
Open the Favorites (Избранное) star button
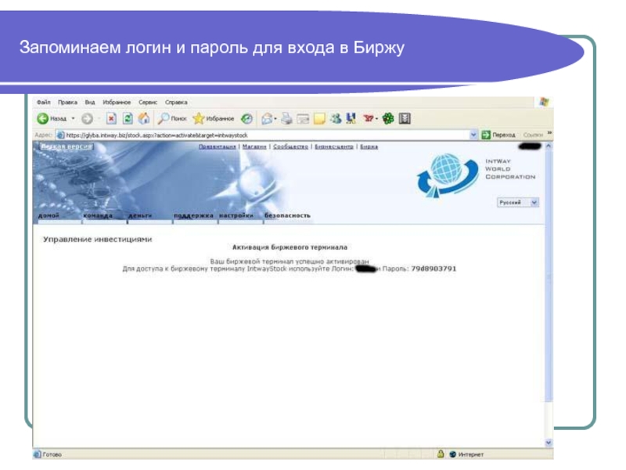coord(214,118)
